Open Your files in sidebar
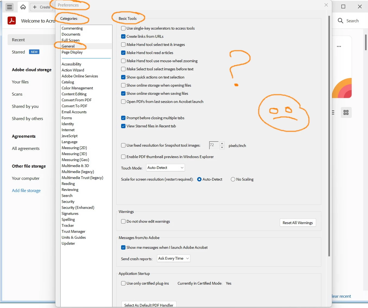The height and width of the screenshot is (308, 368). (20, 82)
